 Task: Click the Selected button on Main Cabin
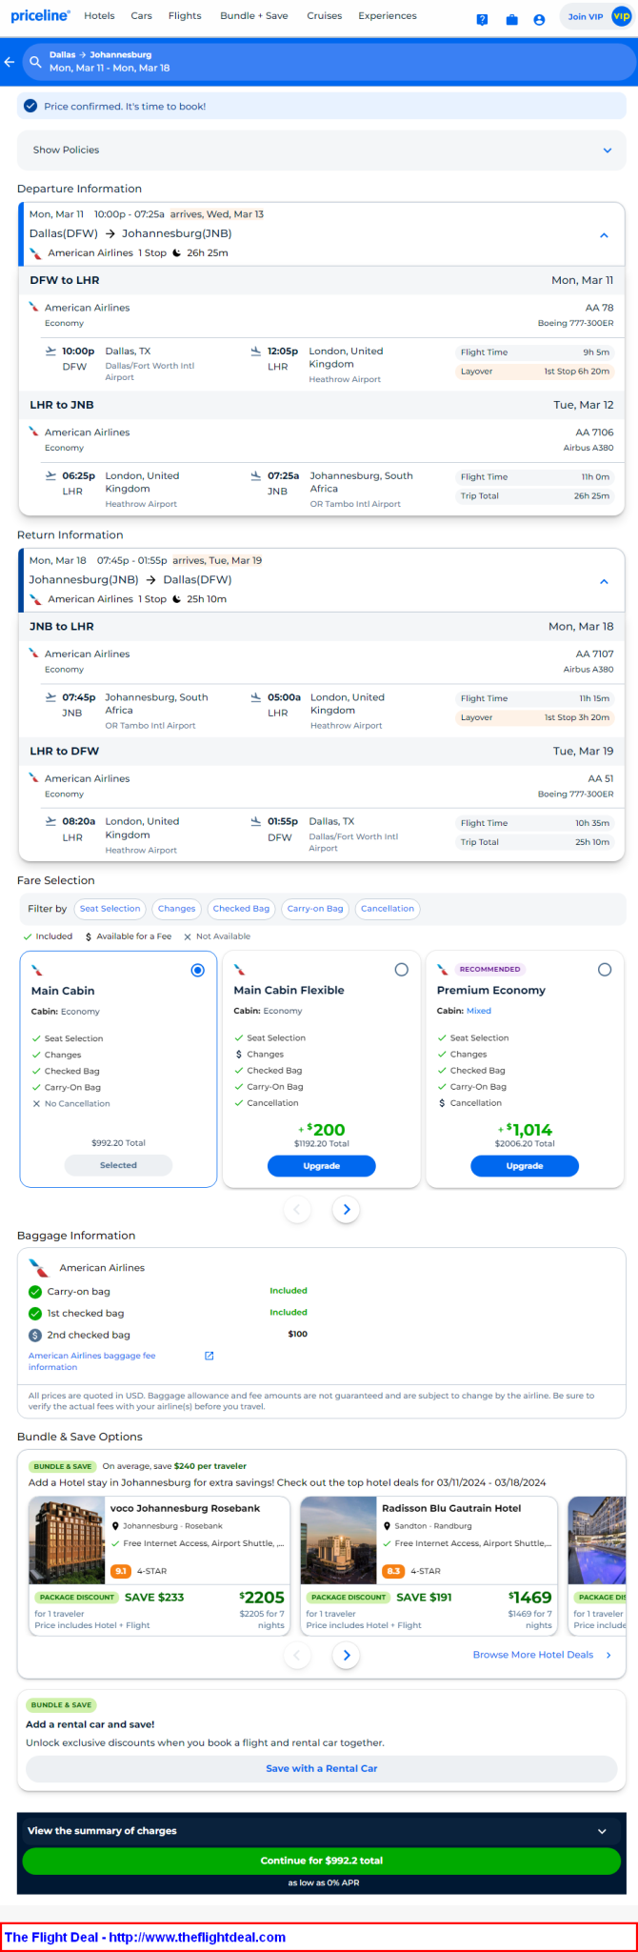[118, 1165]
